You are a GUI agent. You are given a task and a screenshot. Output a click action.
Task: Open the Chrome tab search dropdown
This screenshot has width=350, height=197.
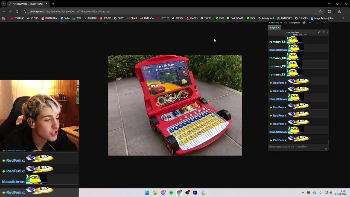[4, 4]
